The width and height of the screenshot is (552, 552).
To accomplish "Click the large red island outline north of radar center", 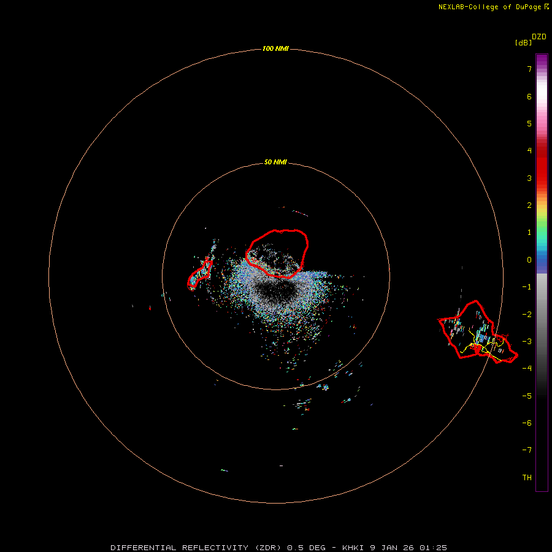I will tap(277, 253).
